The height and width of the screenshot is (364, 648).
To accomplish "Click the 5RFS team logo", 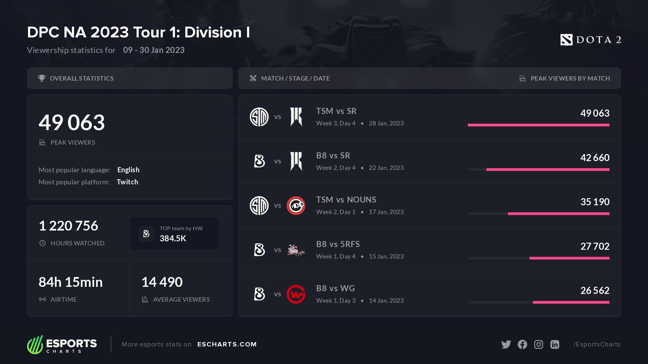I will click(296, 250).
